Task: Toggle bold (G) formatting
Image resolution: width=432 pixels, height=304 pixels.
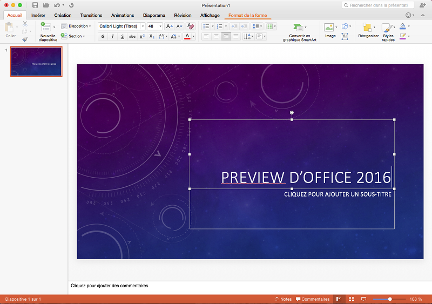Action: [103, 36]
